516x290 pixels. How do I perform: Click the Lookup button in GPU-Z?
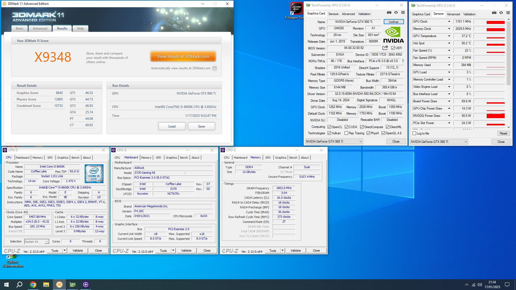tap(393, 22)
